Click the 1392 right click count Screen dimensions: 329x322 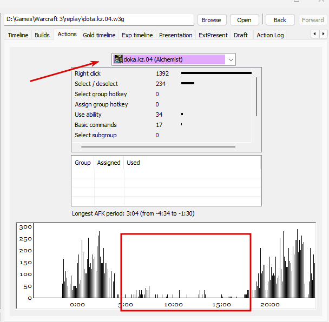[162, 73]
